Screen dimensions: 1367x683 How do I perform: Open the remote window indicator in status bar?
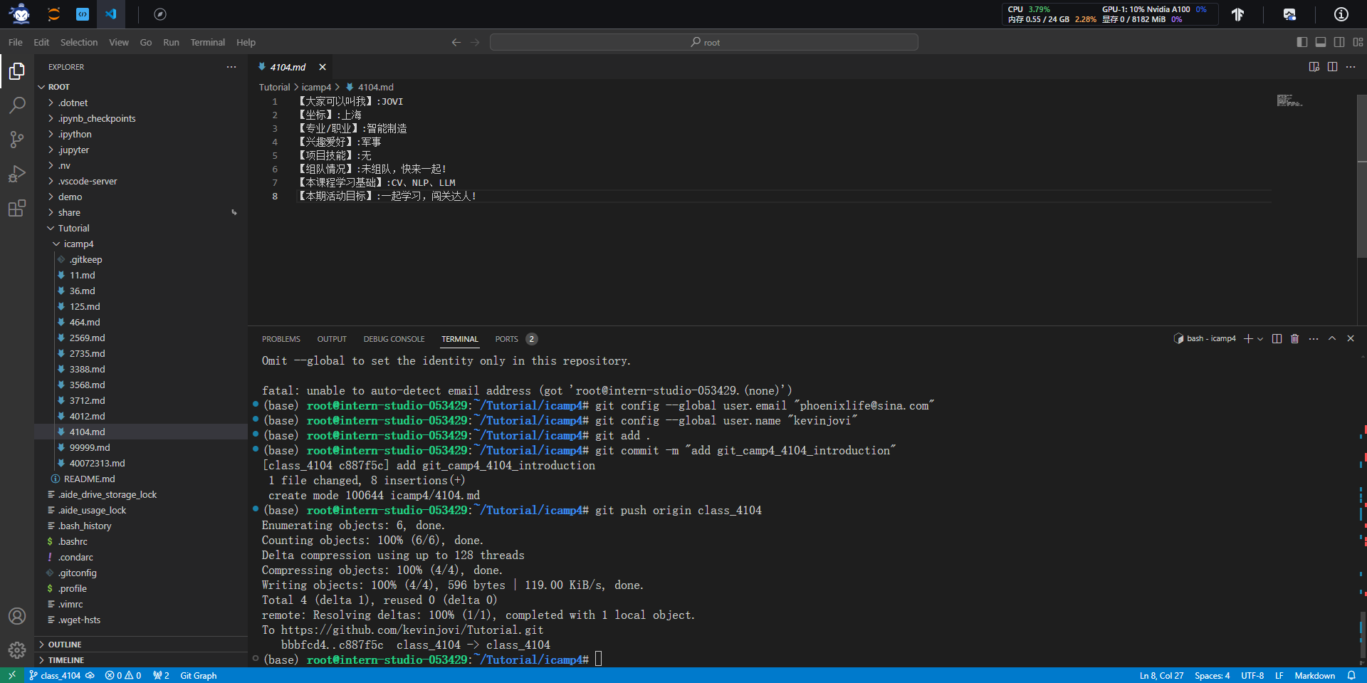(11, 675)
